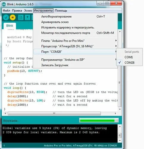The image size is (144, 149).
Task: Open the Помощь menu
Action: click(x=61, y=10)
